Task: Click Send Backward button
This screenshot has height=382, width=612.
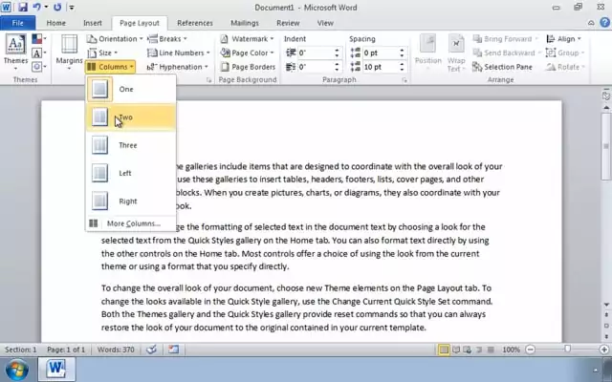Action: [x=507, y=53]
